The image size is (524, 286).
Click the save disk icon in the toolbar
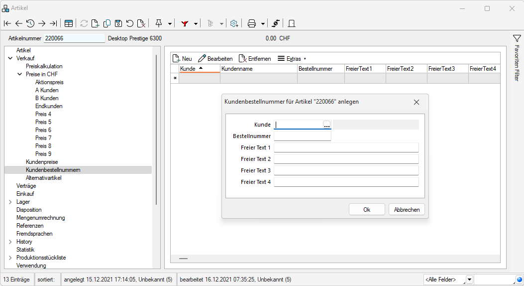point(118,23)
